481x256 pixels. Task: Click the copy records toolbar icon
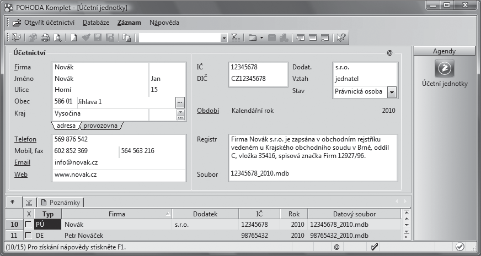click(x=33, y=37)
